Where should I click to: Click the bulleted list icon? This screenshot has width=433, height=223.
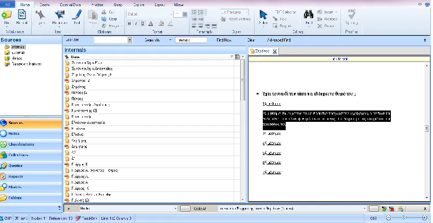(x=194, y=12)
